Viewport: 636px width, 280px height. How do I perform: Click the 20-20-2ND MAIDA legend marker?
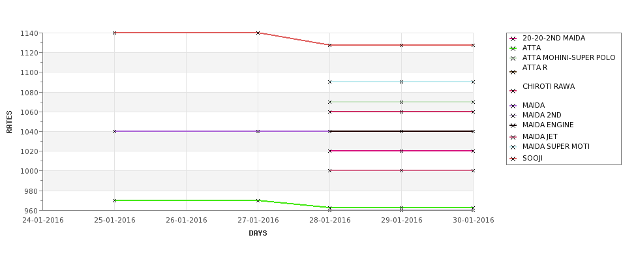513,39
